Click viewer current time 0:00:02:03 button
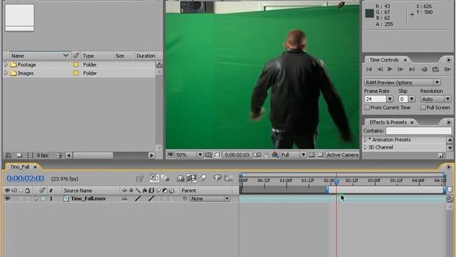This screenshot has height=257, width=456. coord(237,155)
